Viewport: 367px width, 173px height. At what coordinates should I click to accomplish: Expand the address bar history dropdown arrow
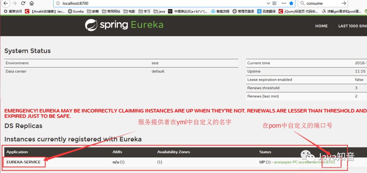click(268, 3)
